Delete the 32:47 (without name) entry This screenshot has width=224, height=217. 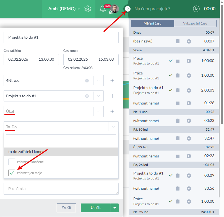pyautogui.click(x=178, y=138)
